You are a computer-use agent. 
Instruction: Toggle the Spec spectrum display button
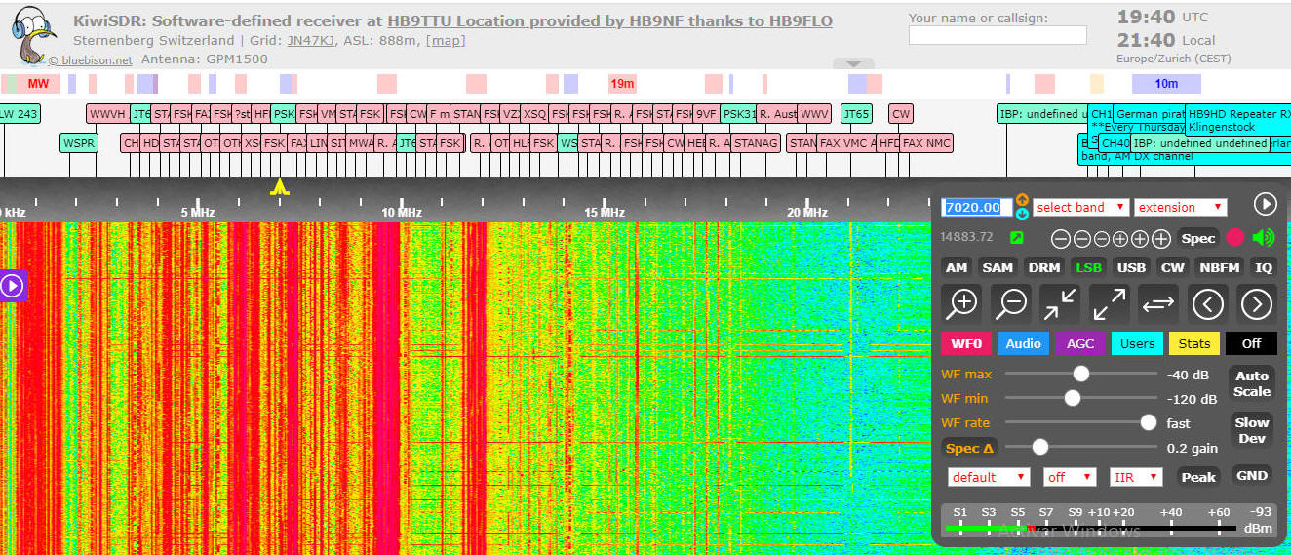[x=1198, y=238]
